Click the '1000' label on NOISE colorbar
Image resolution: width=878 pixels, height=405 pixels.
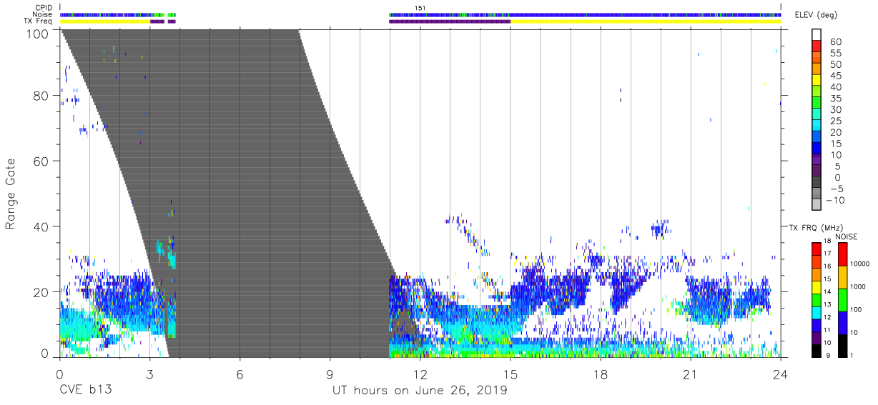[858, 286]
